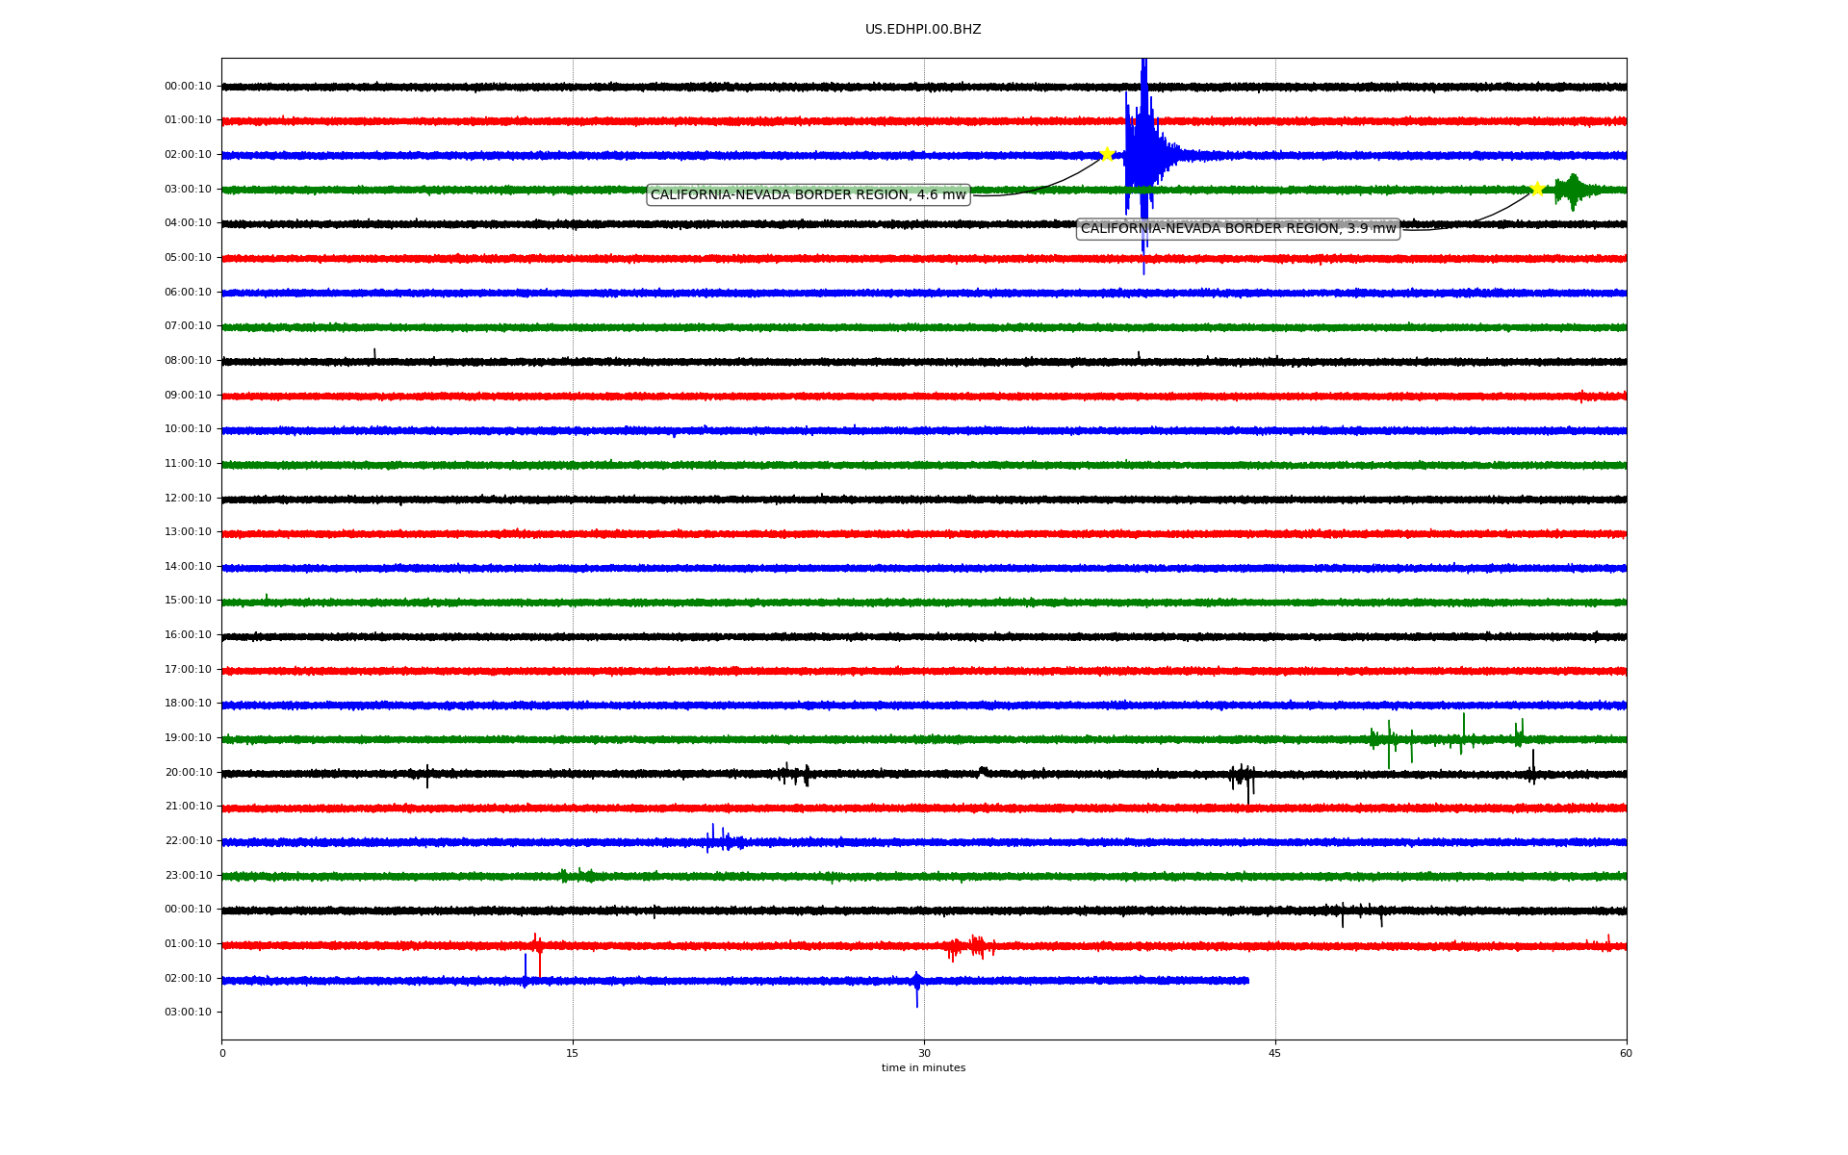Click the 'time in minutes' axis label

pos(923,1068)
